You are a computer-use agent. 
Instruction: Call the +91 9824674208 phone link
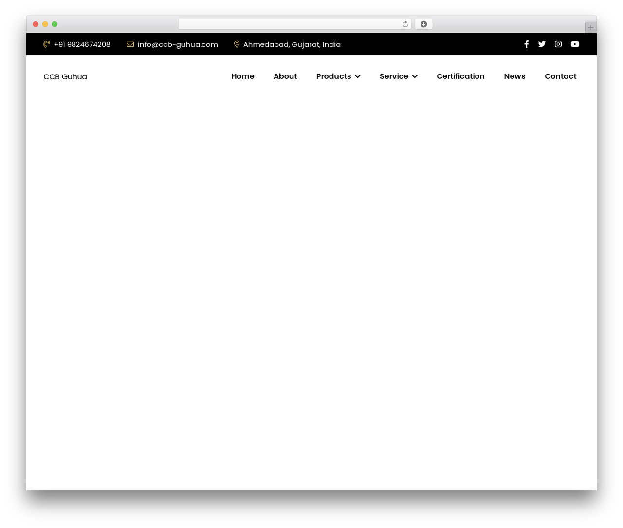pos(82,44)
